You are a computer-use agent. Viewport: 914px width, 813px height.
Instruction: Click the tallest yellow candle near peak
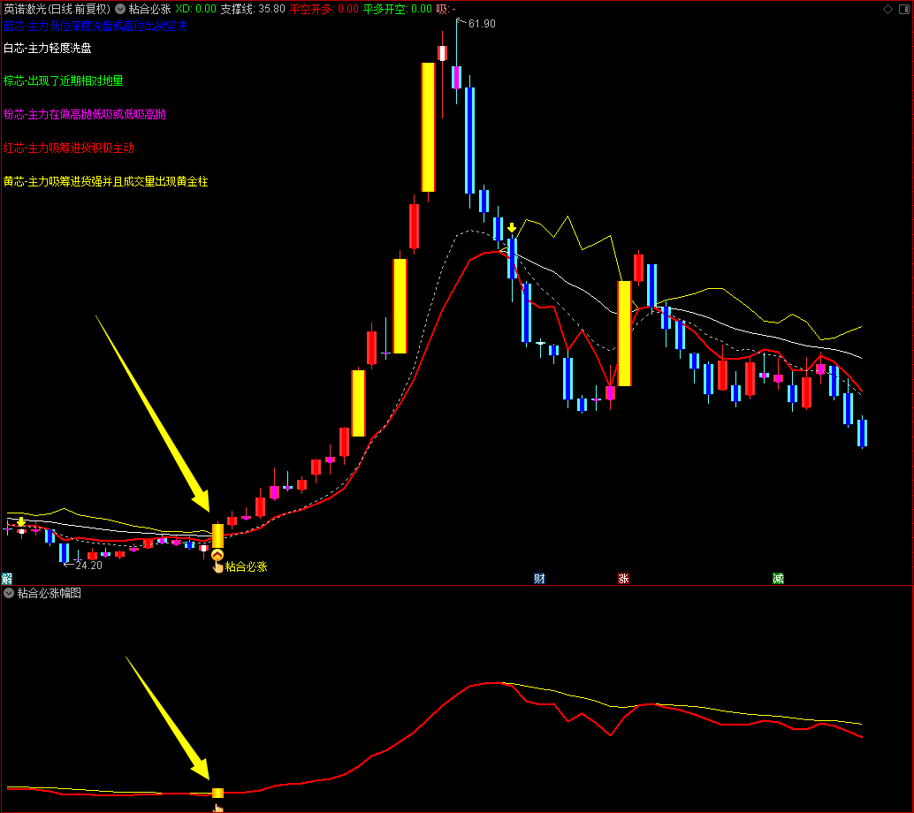click(x=428, y=127)
